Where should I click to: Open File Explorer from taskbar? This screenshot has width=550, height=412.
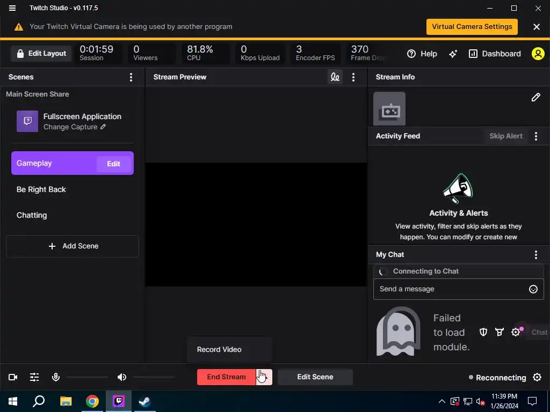coord(66,401)
